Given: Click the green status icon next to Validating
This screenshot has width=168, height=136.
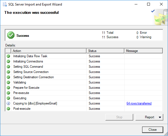Looking at the screenshot, I should click(x=8, y=82).
